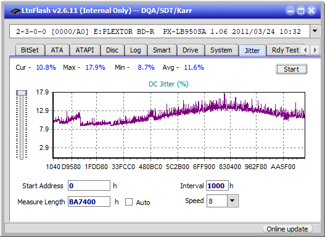The width and height of the screenshot is (325, 237).
Task: Click the LtnFlash chip icon in title bar
Action: [x=15, y=10]
